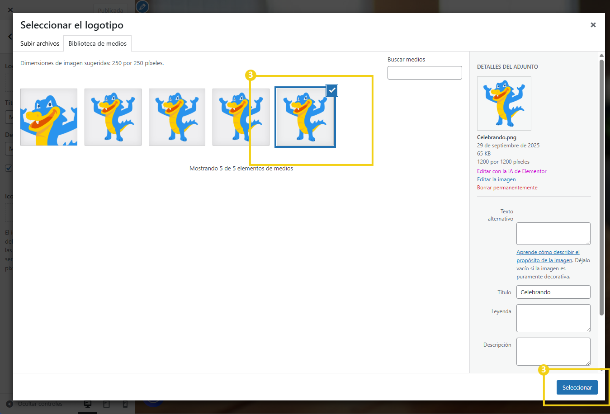Open Editar con la IA de Elementor
The height and width of the screenshot is (414, 610).
click(511, 171)
